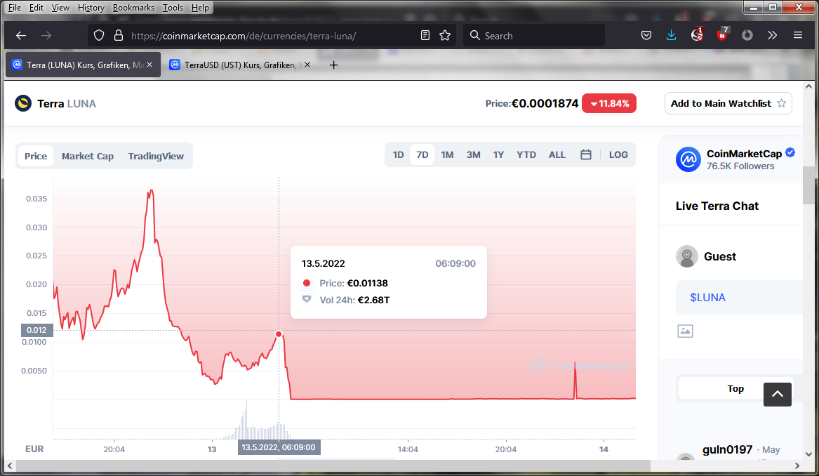Set chart range to ALL
Screen dimensions: 819x476
(x=557, y=154)
